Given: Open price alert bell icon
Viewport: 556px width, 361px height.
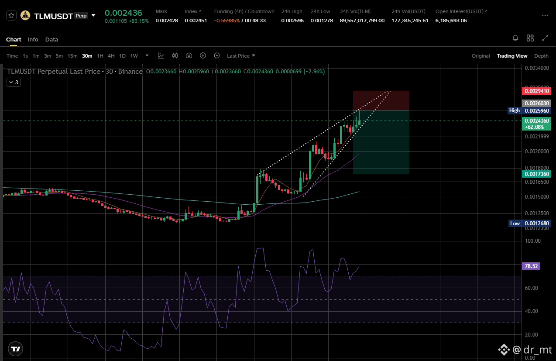Looking at the screenshot, I should (515, 38).
